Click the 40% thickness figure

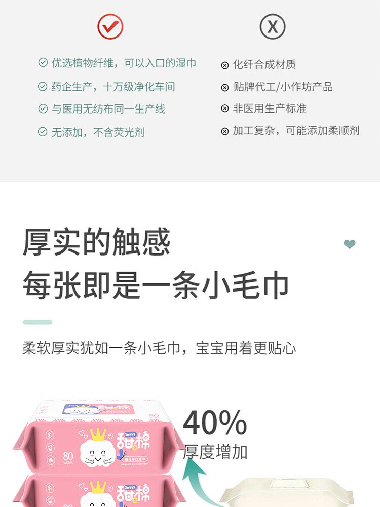[215, 423]
